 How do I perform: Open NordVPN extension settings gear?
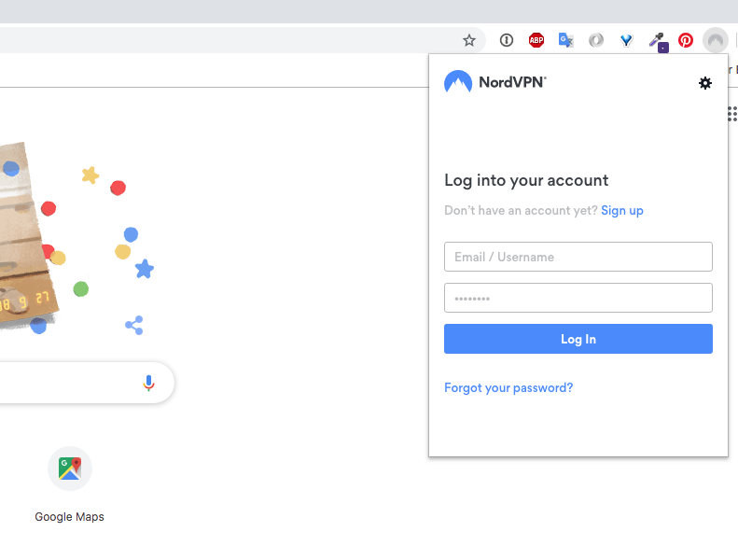pos(705,83)
